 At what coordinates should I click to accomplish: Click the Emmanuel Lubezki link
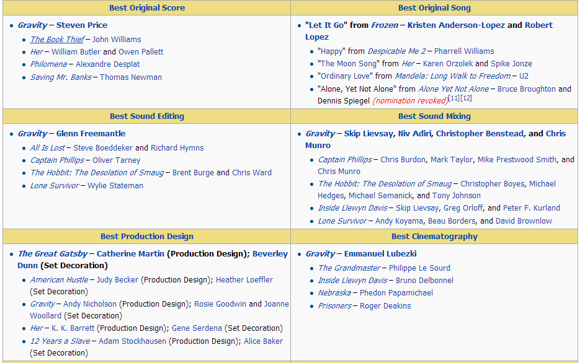pos(380,254)
